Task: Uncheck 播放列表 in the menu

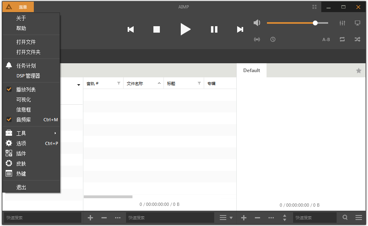Action: coord(26,89)
